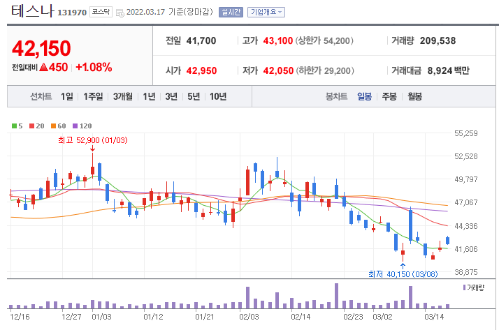This screenshot has height=330, width=499.
Task: Click the stock name 테스나
Action: 32,10
